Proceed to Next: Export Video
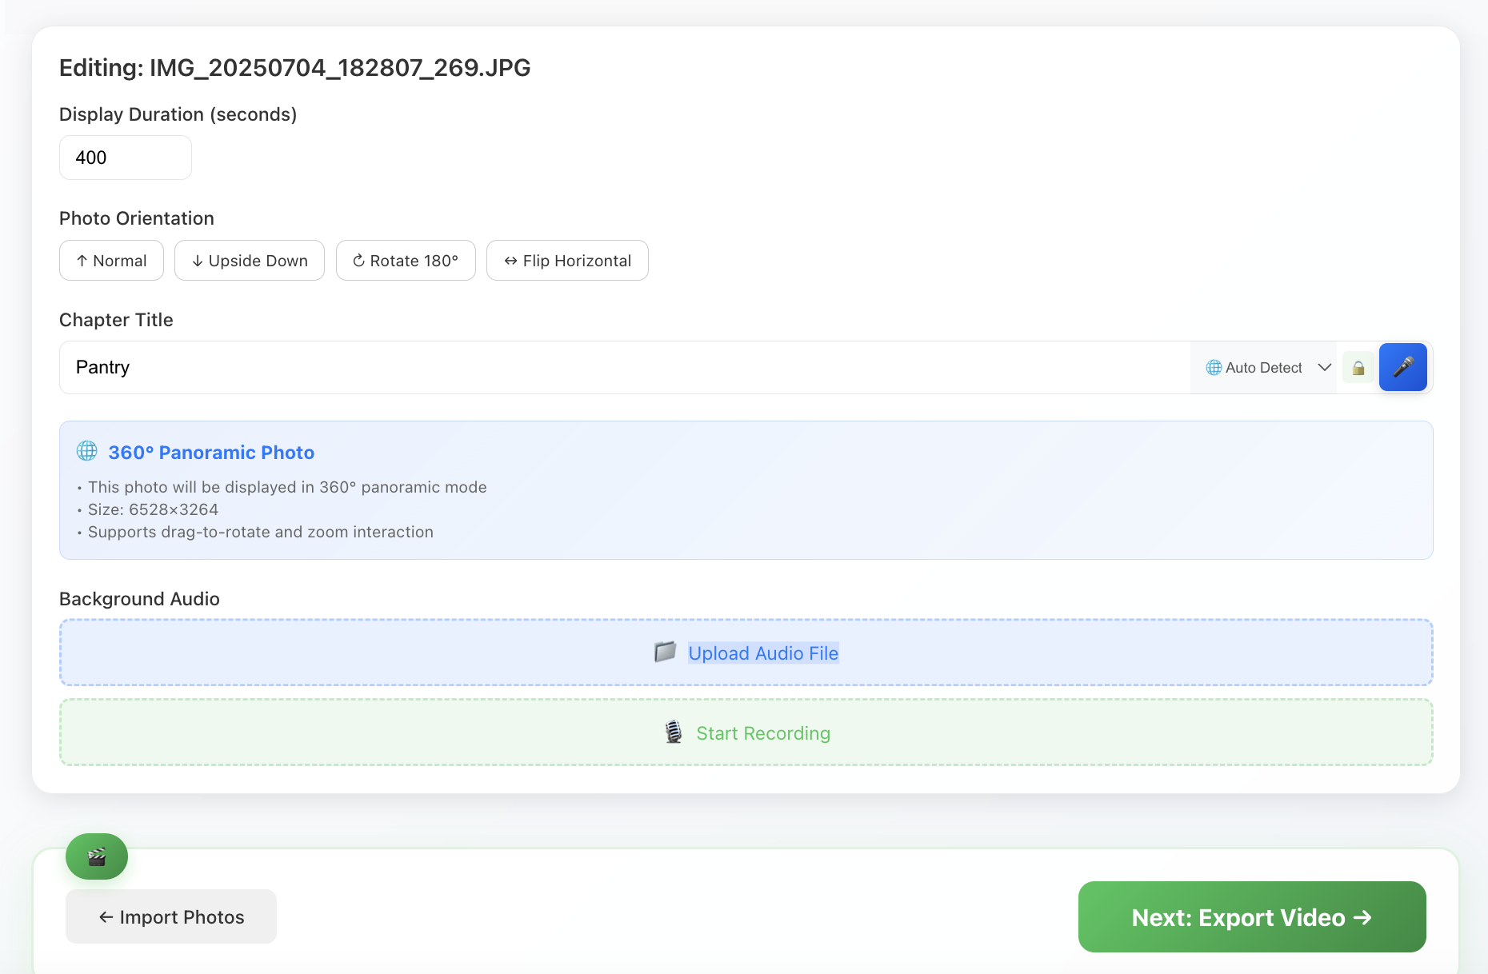Screen dimensions: 1488x974 pyautogui.click(x=1251, y=917)
